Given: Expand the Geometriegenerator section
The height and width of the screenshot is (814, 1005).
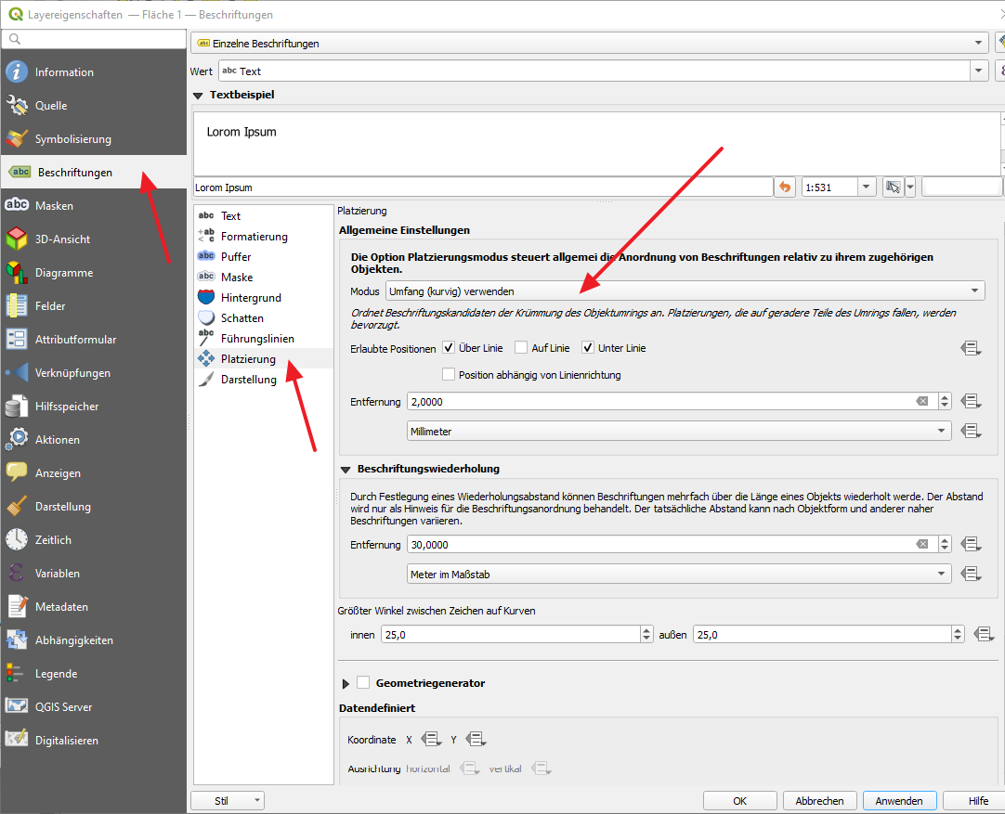Looking at the screenshot, I should (x=346, y=683).
